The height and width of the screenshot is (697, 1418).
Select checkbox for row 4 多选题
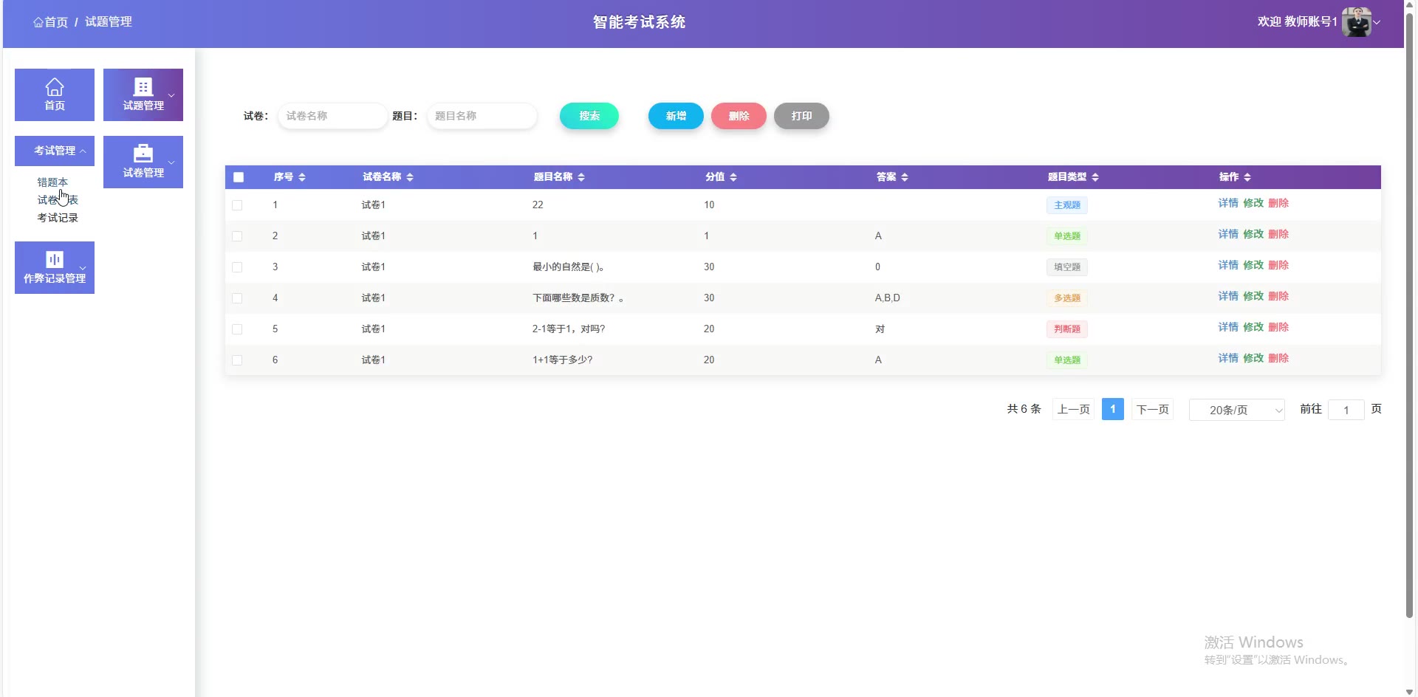coord(237,298)
